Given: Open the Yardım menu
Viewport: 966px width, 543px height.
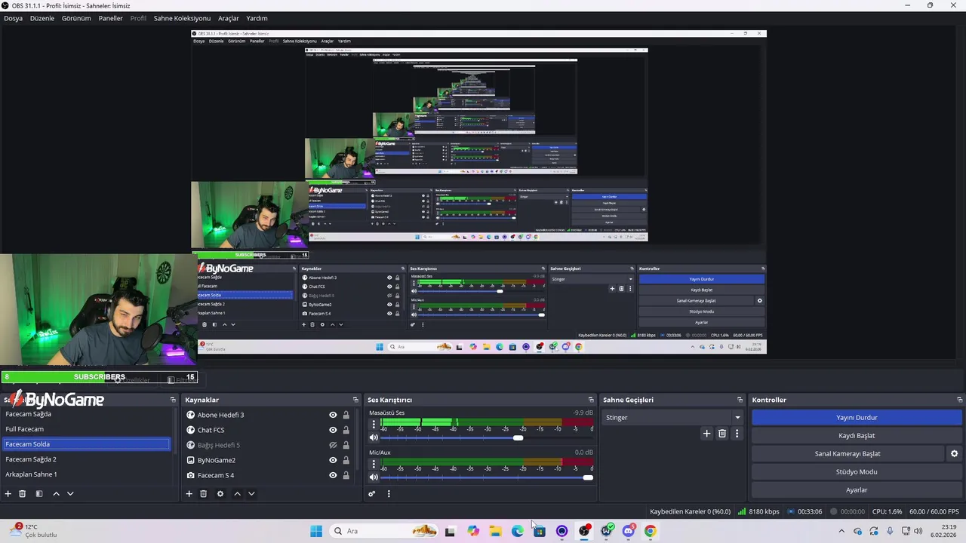Looking at the screenshot, I should pyautogui.click(x=257, y=18).
